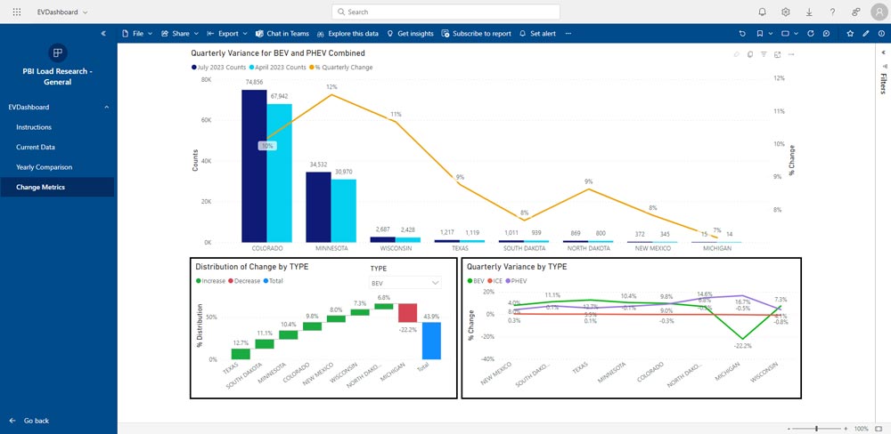Collapse the EVDashboard navigation section
The width and height of the screenshot is (891, 434).
(107, 107)
